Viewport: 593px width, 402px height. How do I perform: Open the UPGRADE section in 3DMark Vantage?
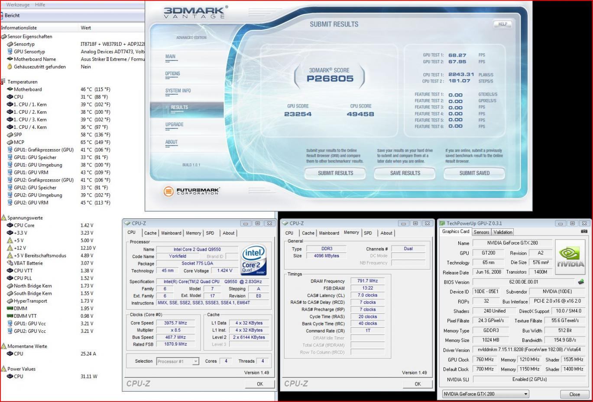[x=175, y=124]
